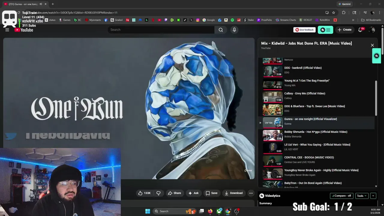Viewport: 384px width, 216px height.
Task: Switch to Chrome on the taskbar
Action: [228, 211]
